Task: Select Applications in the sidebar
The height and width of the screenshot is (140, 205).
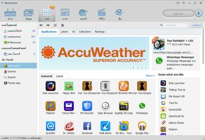Action: 18,66
